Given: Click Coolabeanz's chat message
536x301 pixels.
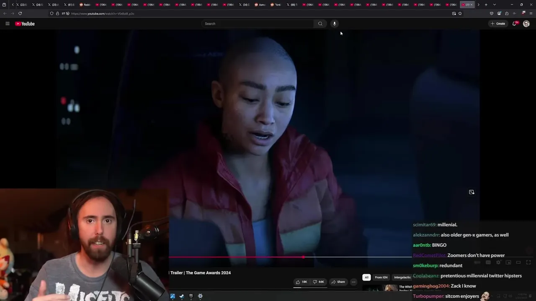Looking at the screenshot, I should point(467,276).
